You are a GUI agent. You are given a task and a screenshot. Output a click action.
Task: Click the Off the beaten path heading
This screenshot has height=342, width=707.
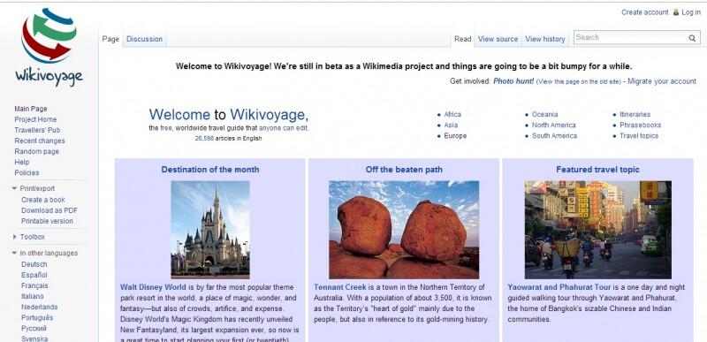[404, 170]
